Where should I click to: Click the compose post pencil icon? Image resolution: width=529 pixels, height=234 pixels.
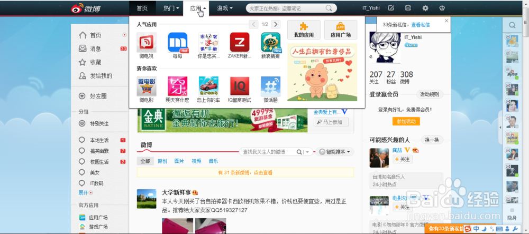click(391, 8)
